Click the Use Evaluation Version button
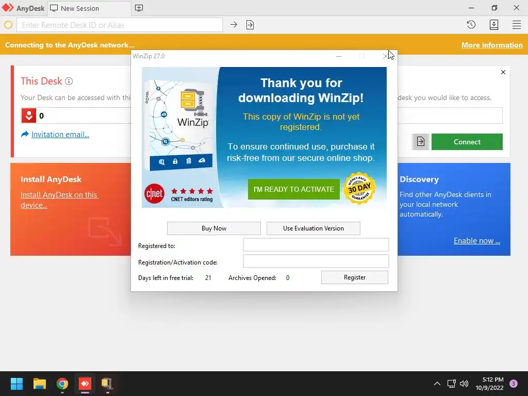Image resolution: width=528 pixels, height=396 pixels. coord(313,228)
